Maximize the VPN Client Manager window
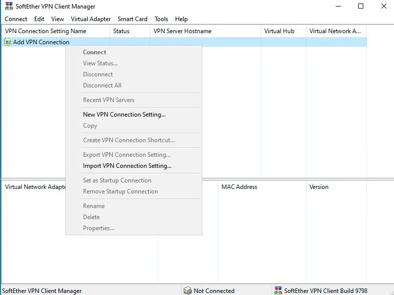The height and width of the screenshot is (295, 394). coord(360,7)
